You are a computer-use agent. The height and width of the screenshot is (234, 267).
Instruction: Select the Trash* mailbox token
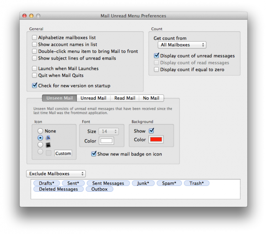tap(197, 183)
